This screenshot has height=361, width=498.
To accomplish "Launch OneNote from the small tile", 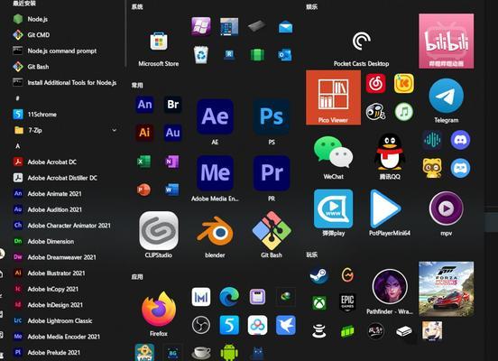I will click(x=172, y=162).
